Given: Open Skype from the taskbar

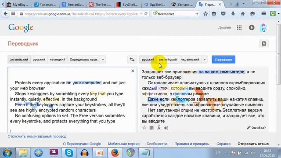Looking at the screenshot, I should 69,153.
